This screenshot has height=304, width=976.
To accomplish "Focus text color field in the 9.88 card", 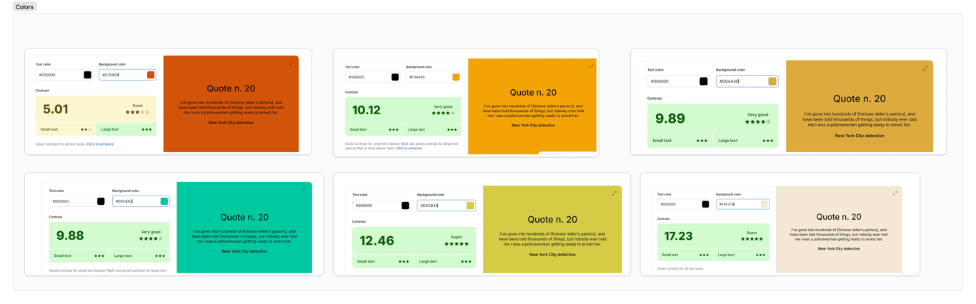I will 77,201.
